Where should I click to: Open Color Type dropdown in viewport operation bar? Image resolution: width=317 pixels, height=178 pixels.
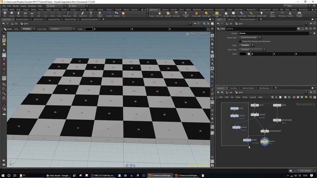pos(62,29)
